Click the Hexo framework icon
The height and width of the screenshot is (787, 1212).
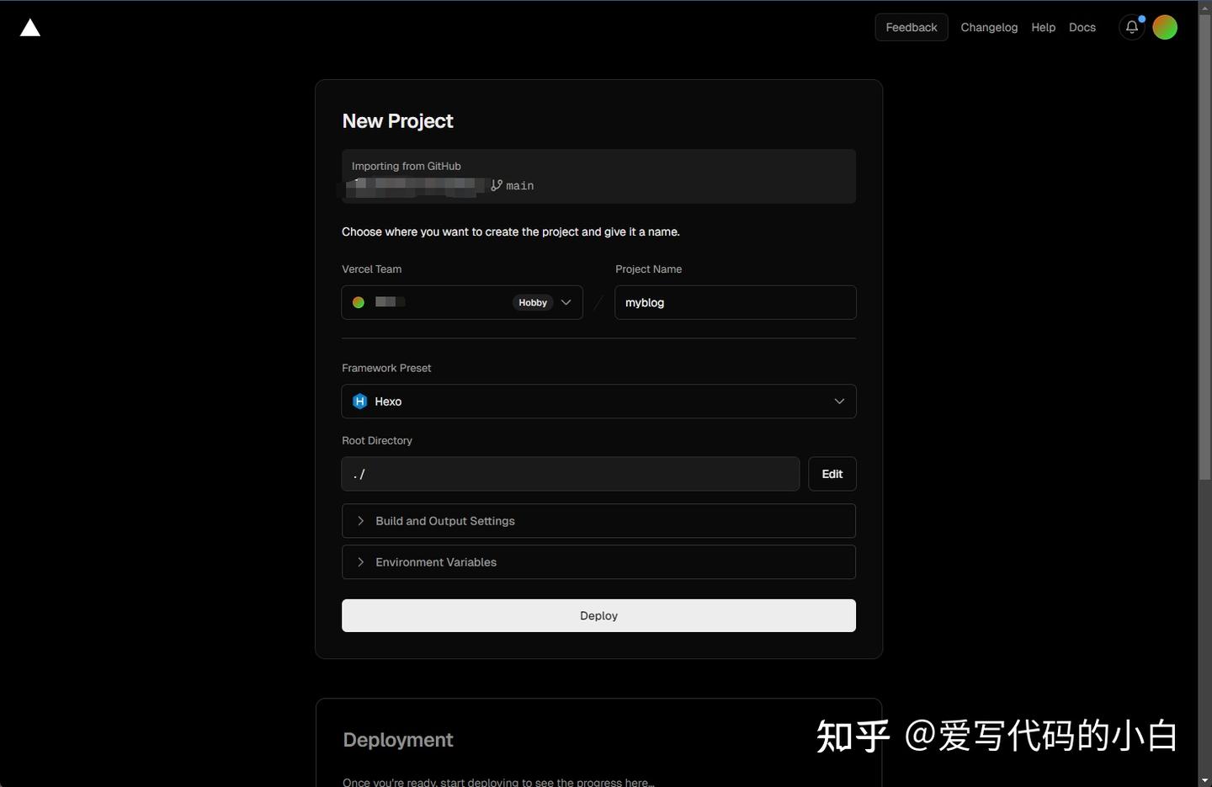pos(360,401)
